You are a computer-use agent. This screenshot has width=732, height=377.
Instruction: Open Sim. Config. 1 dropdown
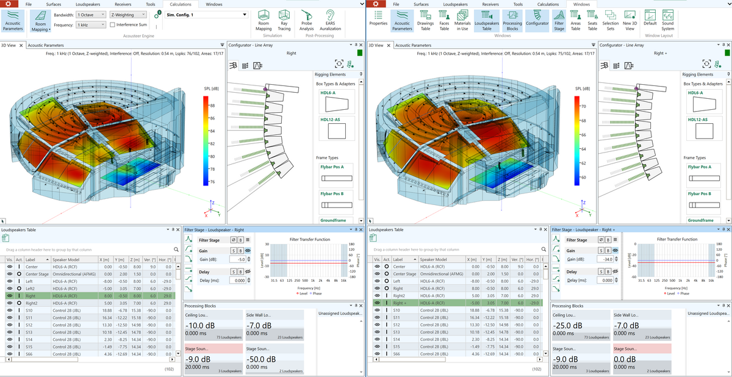click(207, 14)
